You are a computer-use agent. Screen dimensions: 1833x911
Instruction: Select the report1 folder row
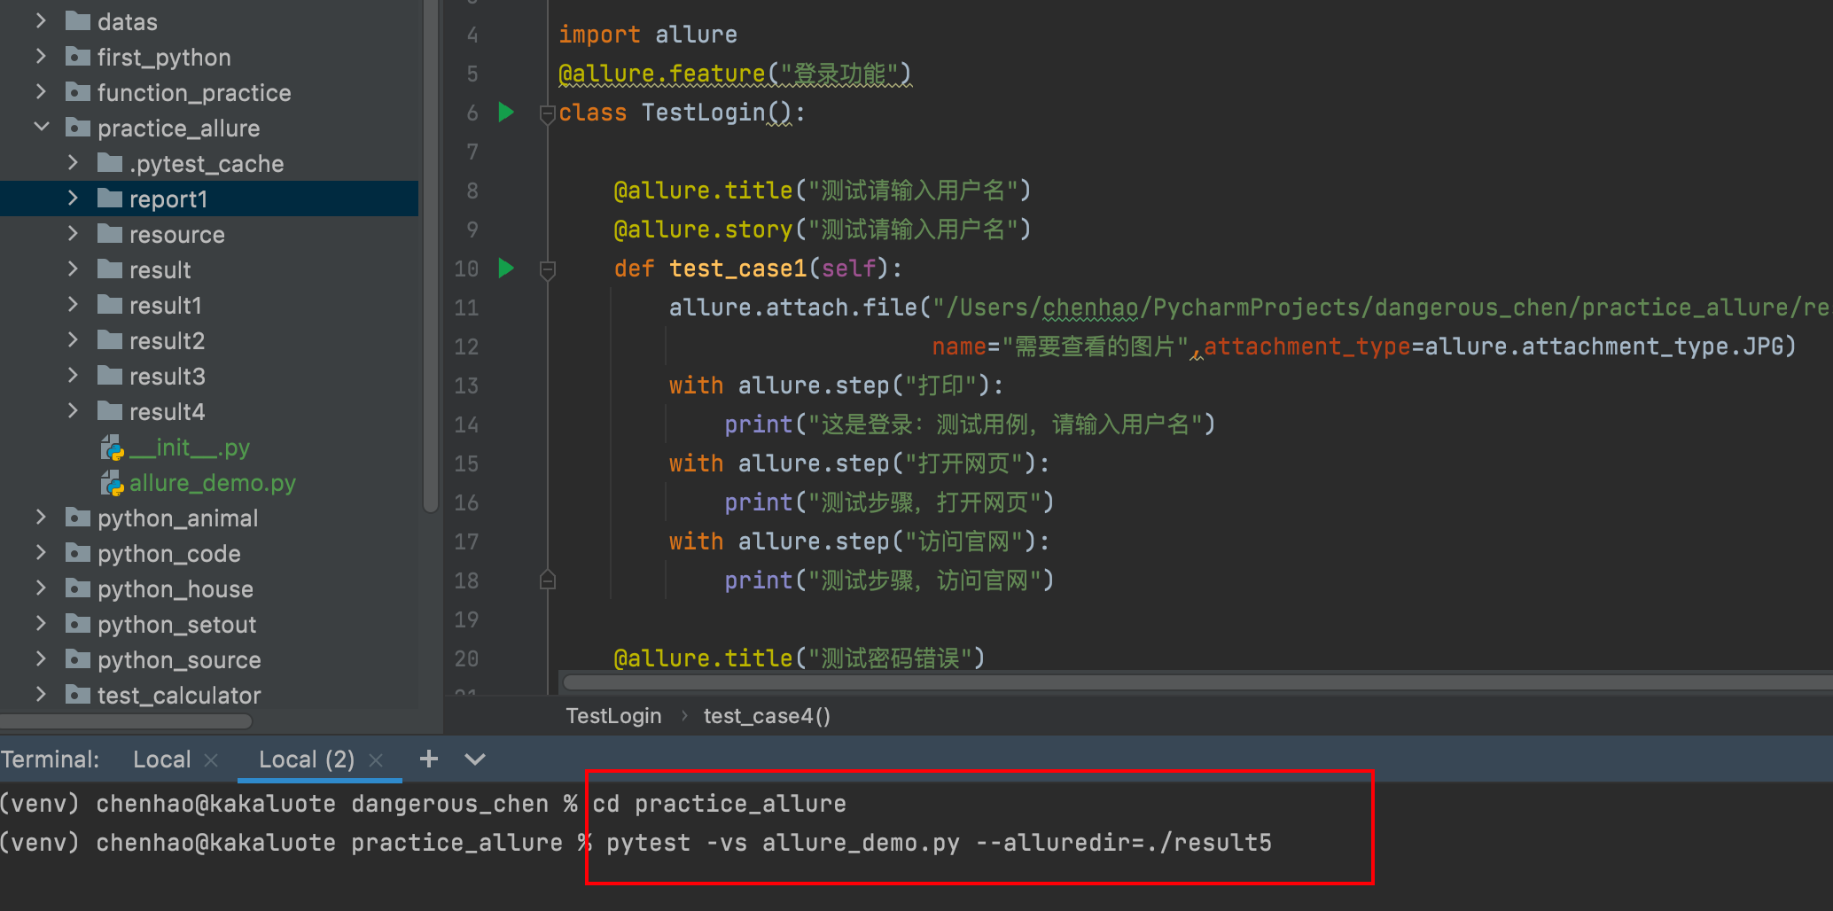coord(209,199)
